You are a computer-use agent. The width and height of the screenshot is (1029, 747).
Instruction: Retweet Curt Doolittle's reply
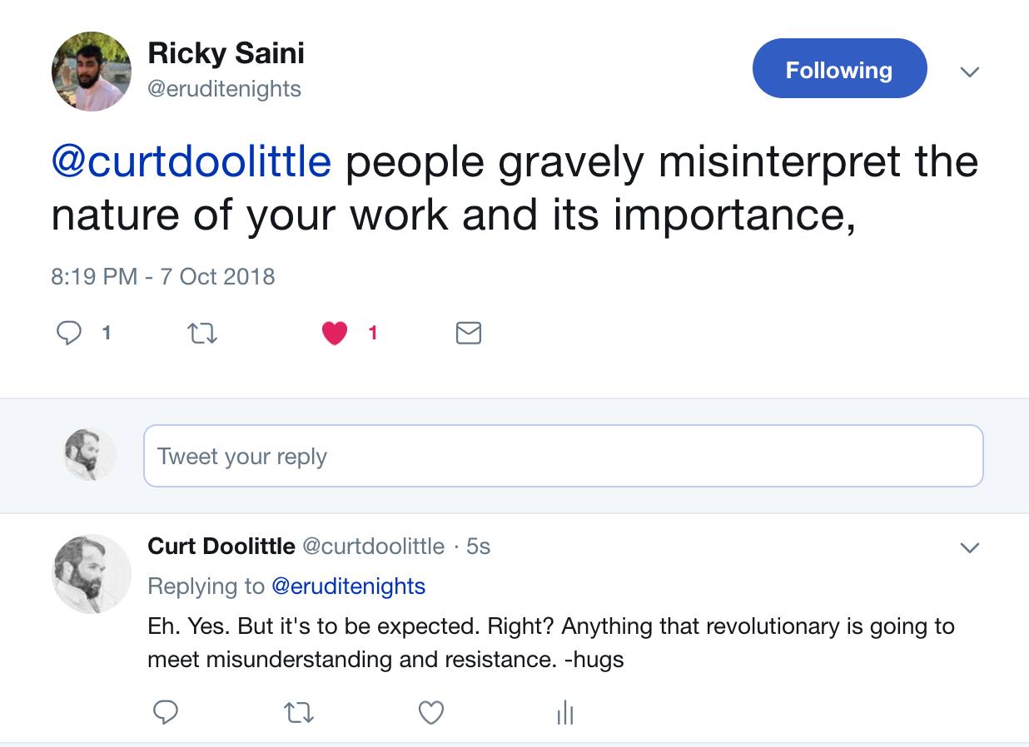pos(299,712)
